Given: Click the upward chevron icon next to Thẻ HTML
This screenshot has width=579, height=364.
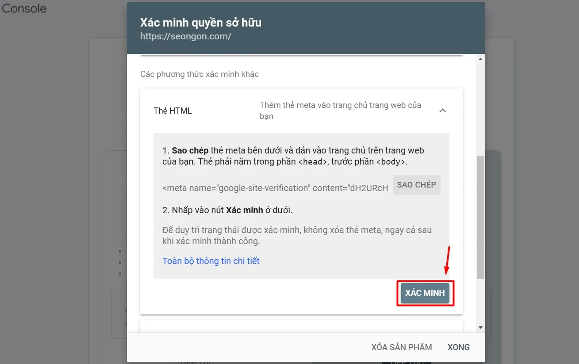Looking at the screenshot, I should (443, 111).
